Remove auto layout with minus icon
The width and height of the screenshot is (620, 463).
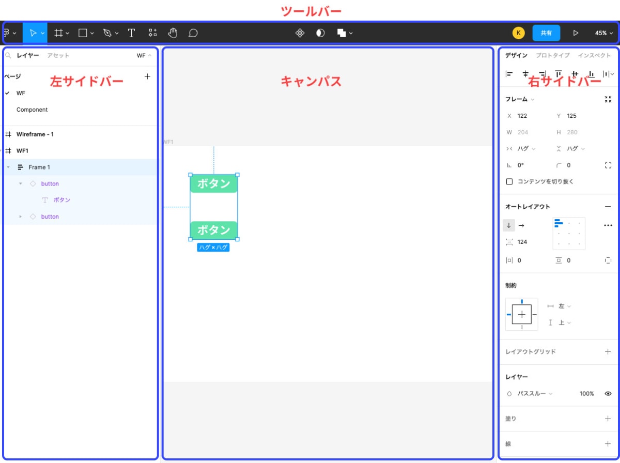coord(608,207)
